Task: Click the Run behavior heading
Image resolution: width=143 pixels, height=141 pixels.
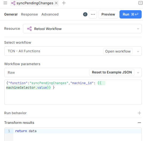Action: (15, 113)
